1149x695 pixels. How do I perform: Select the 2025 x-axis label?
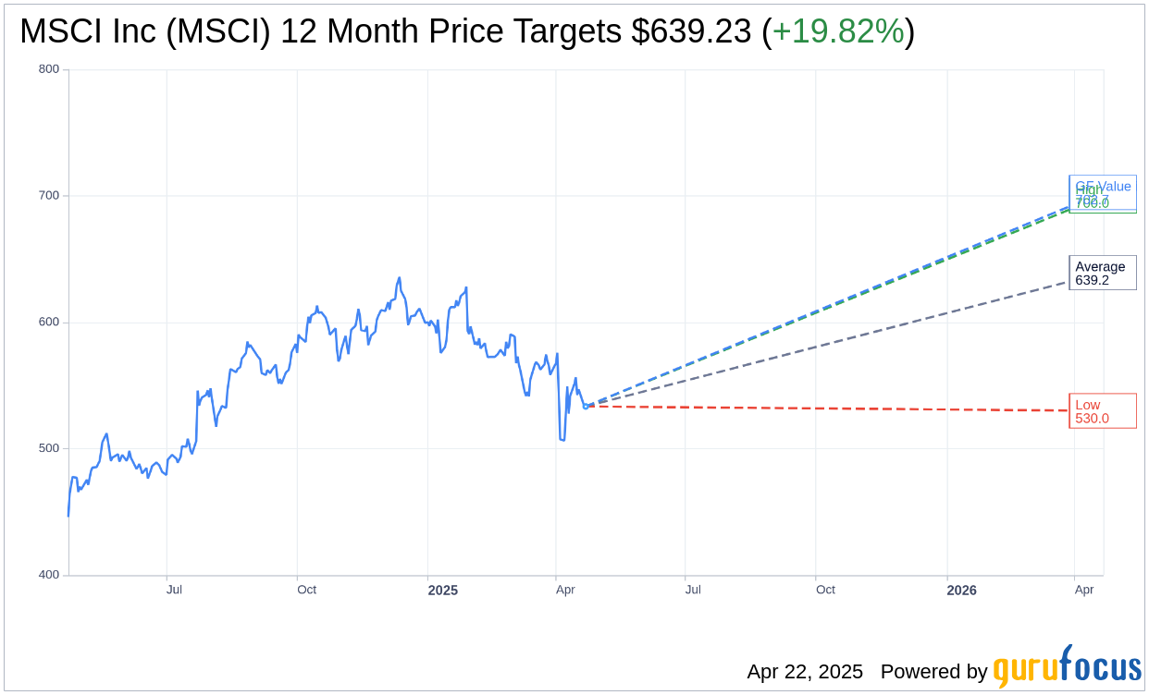click(442, 590)
